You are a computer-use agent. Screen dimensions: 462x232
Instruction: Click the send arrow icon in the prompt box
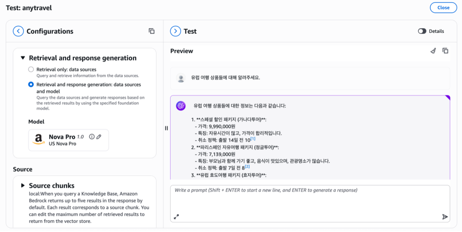tap(445, 217)
